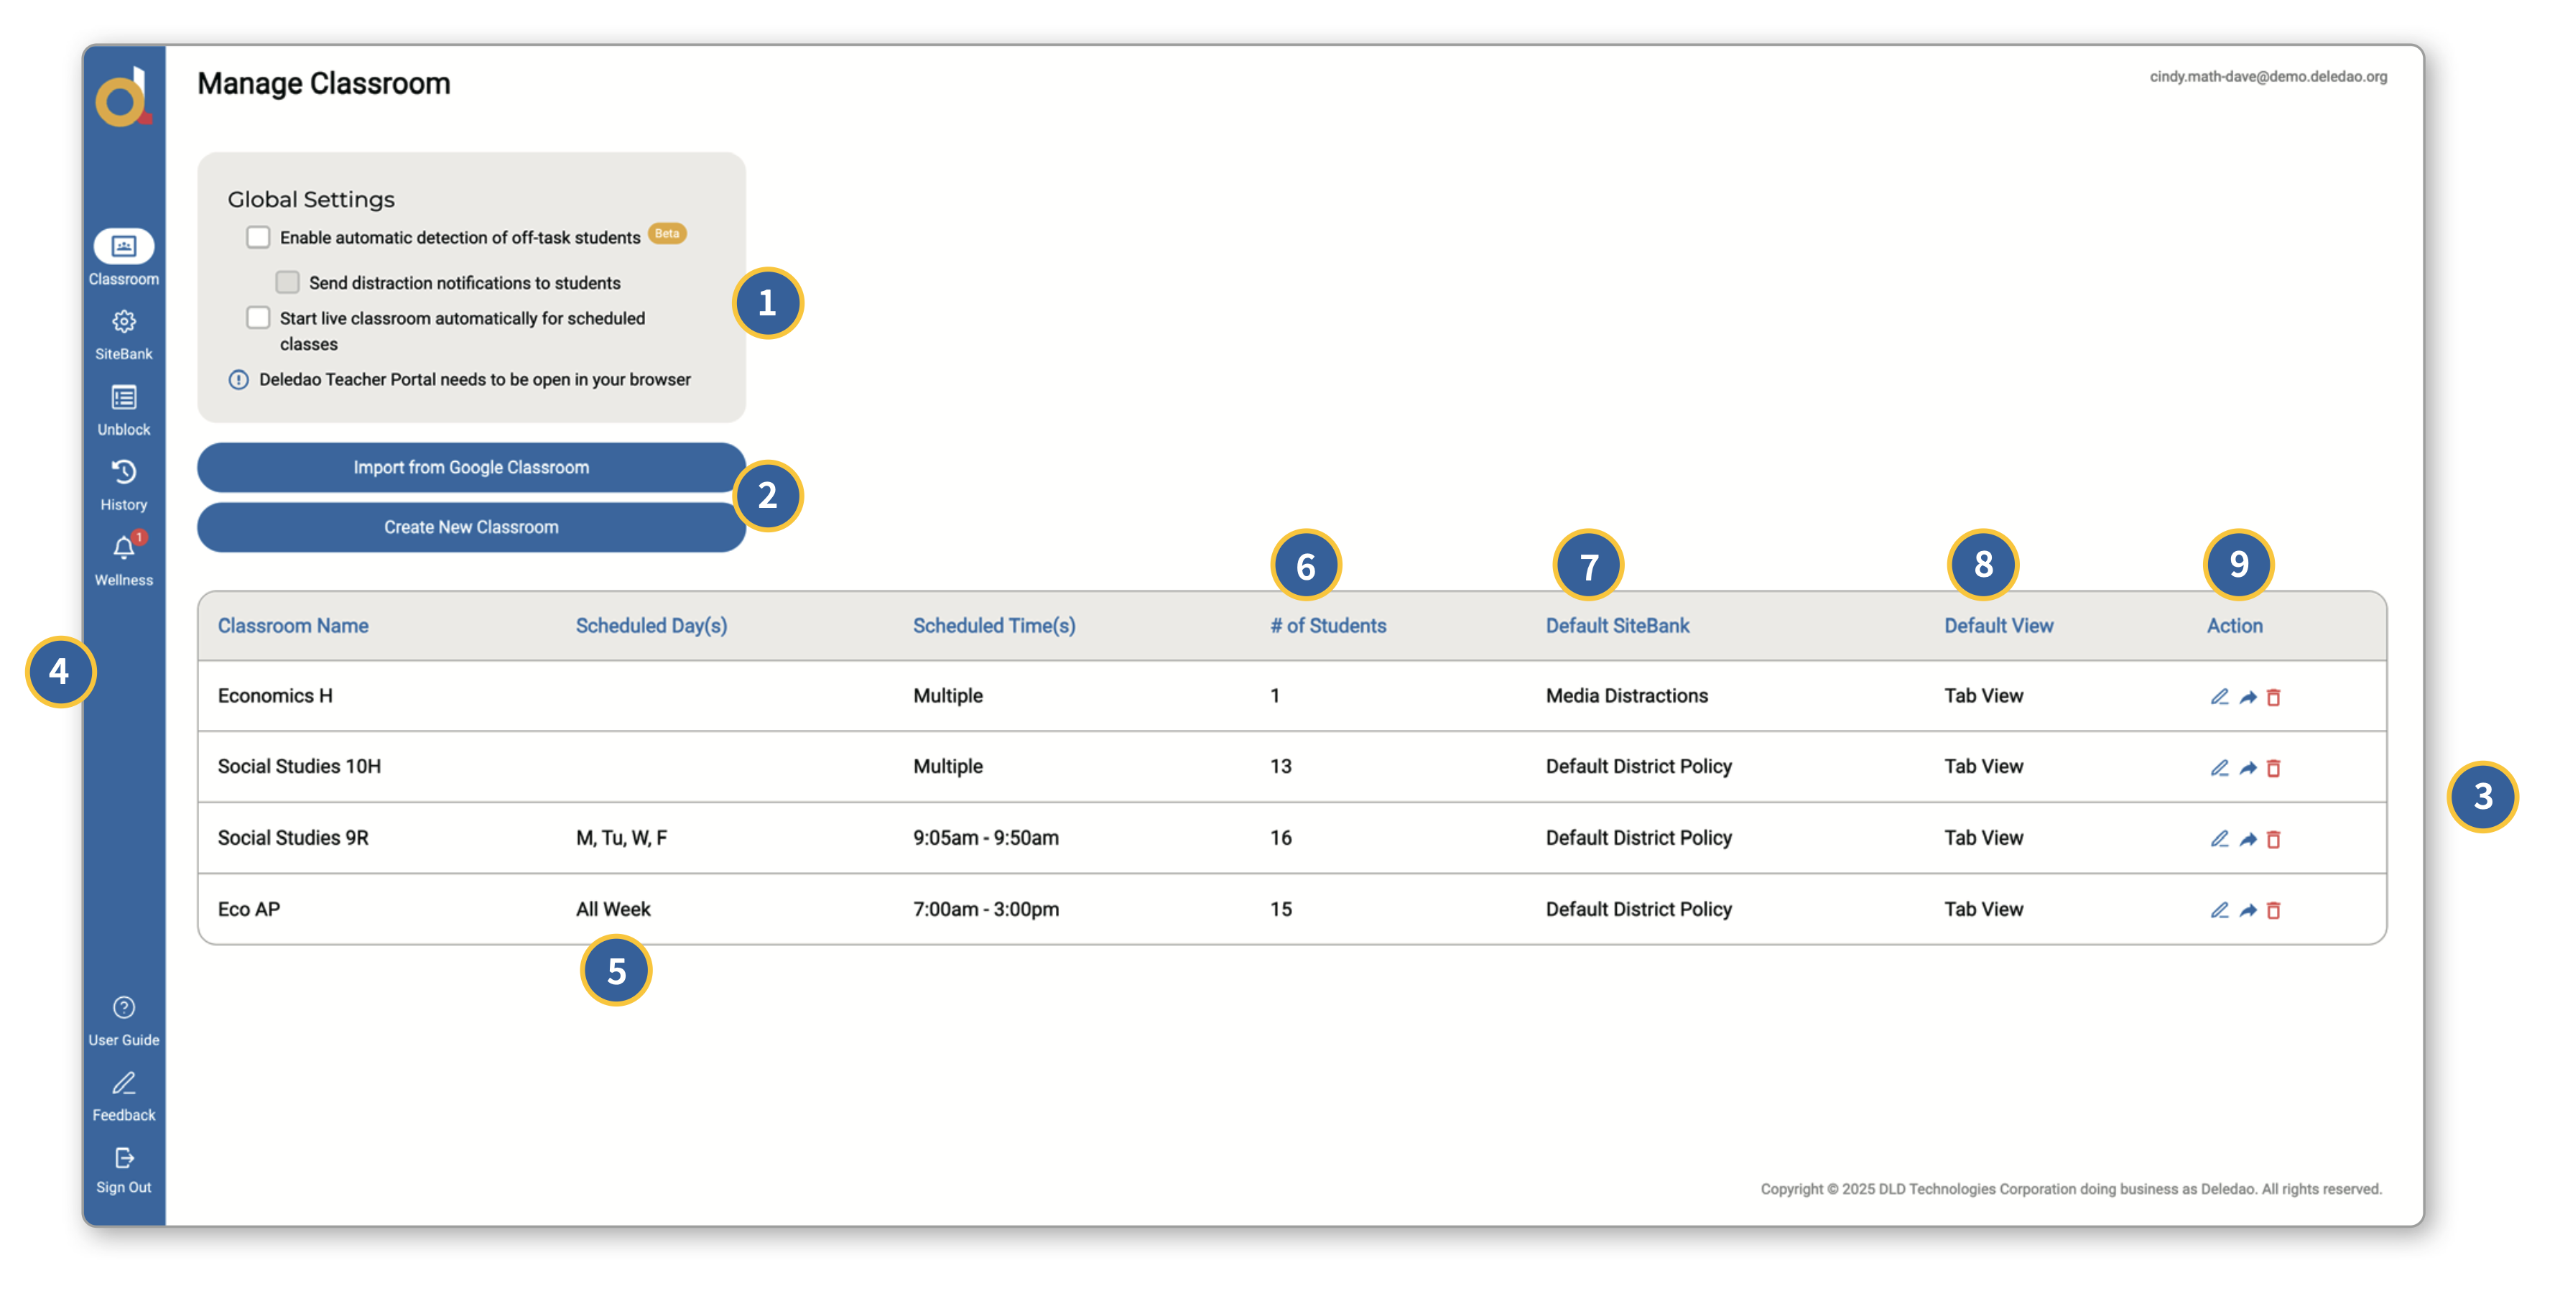Enable automatic detection of off-task students
This screenshot has width=2560, height=1296.
point(259,236)
